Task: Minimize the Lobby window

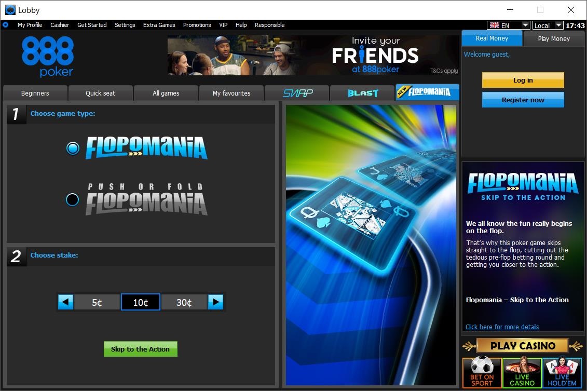Action: pyautogui.click(x=510, y=10)
